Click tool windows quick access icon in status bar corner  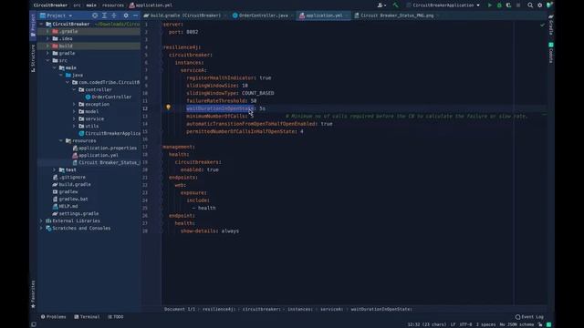pyautogui.click(x=34, y=324)
